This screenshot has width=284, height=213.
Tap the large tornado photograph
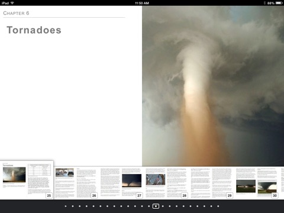(x=213, y=86)
